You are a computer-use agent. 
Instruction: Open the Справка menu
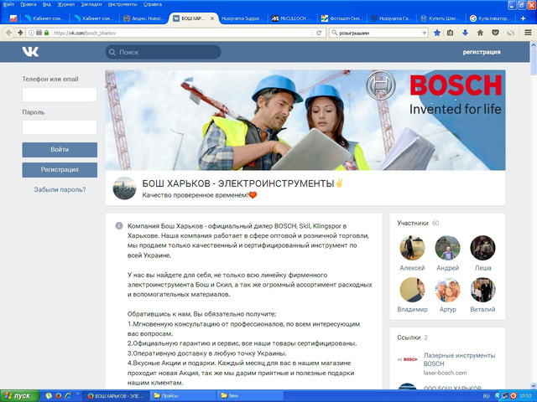click(153, 4)
